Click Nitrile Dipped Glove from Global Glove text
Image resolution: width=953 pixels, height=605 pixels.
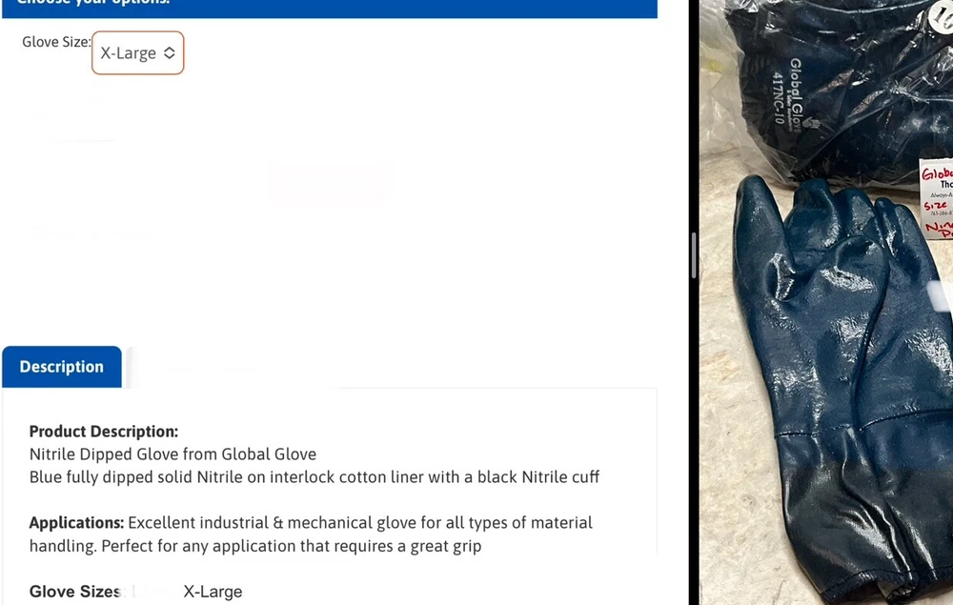(172, 454)
